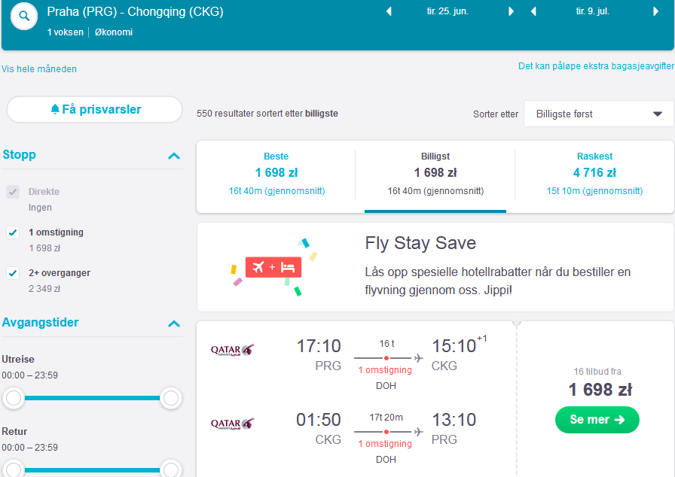The width and height of the screenshot is (675, 477).
Task: Uncheck the 1 omstigning checkbox
Action: [x=13, y=232]
